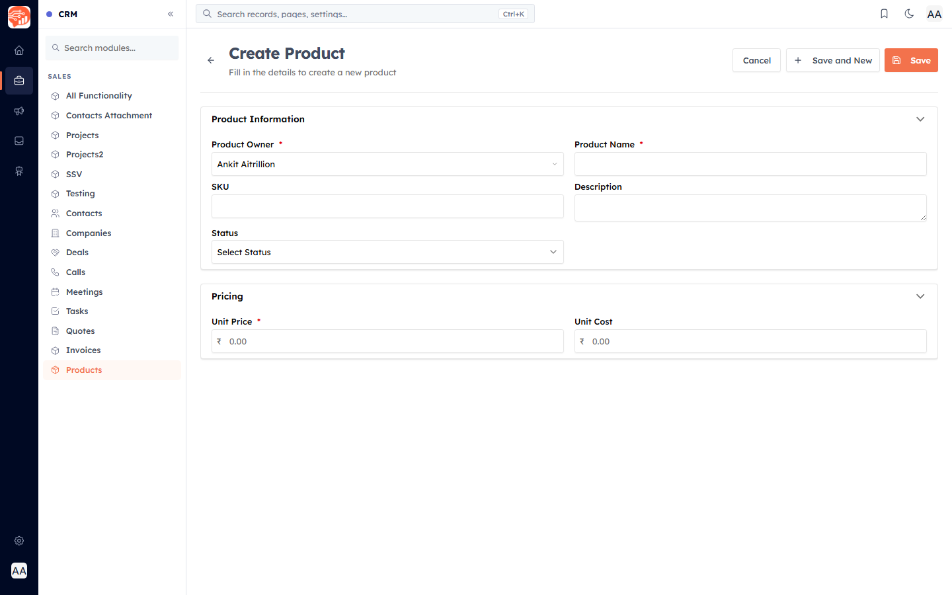The height and width of the screenshot is (595, 952).
Task: Click the Ctrl+K shortcut badge
Action: coord(513,14)
